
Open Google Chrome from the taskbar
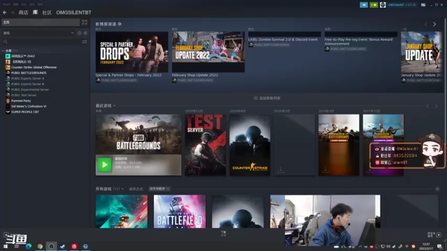[x=40, y=247]
